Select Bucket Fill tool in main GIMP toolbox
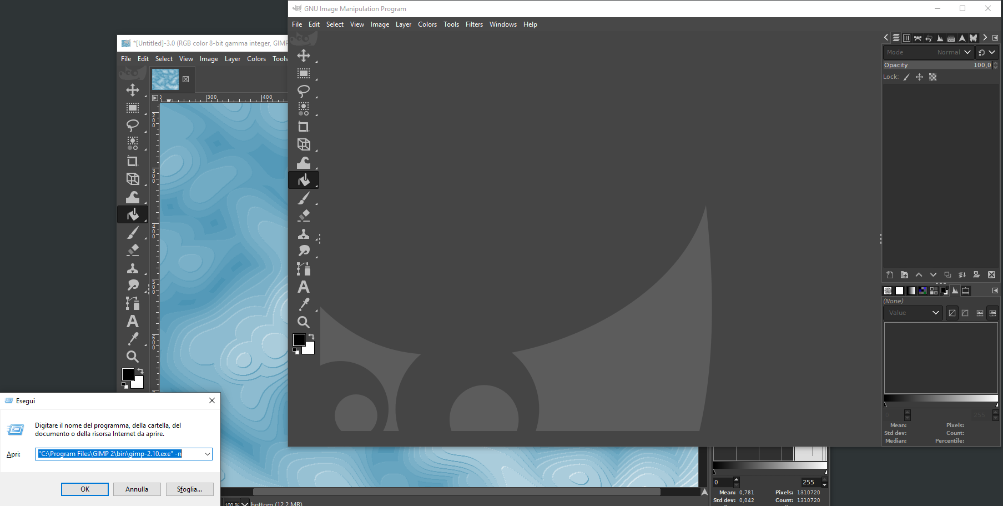 coord(304,180)
